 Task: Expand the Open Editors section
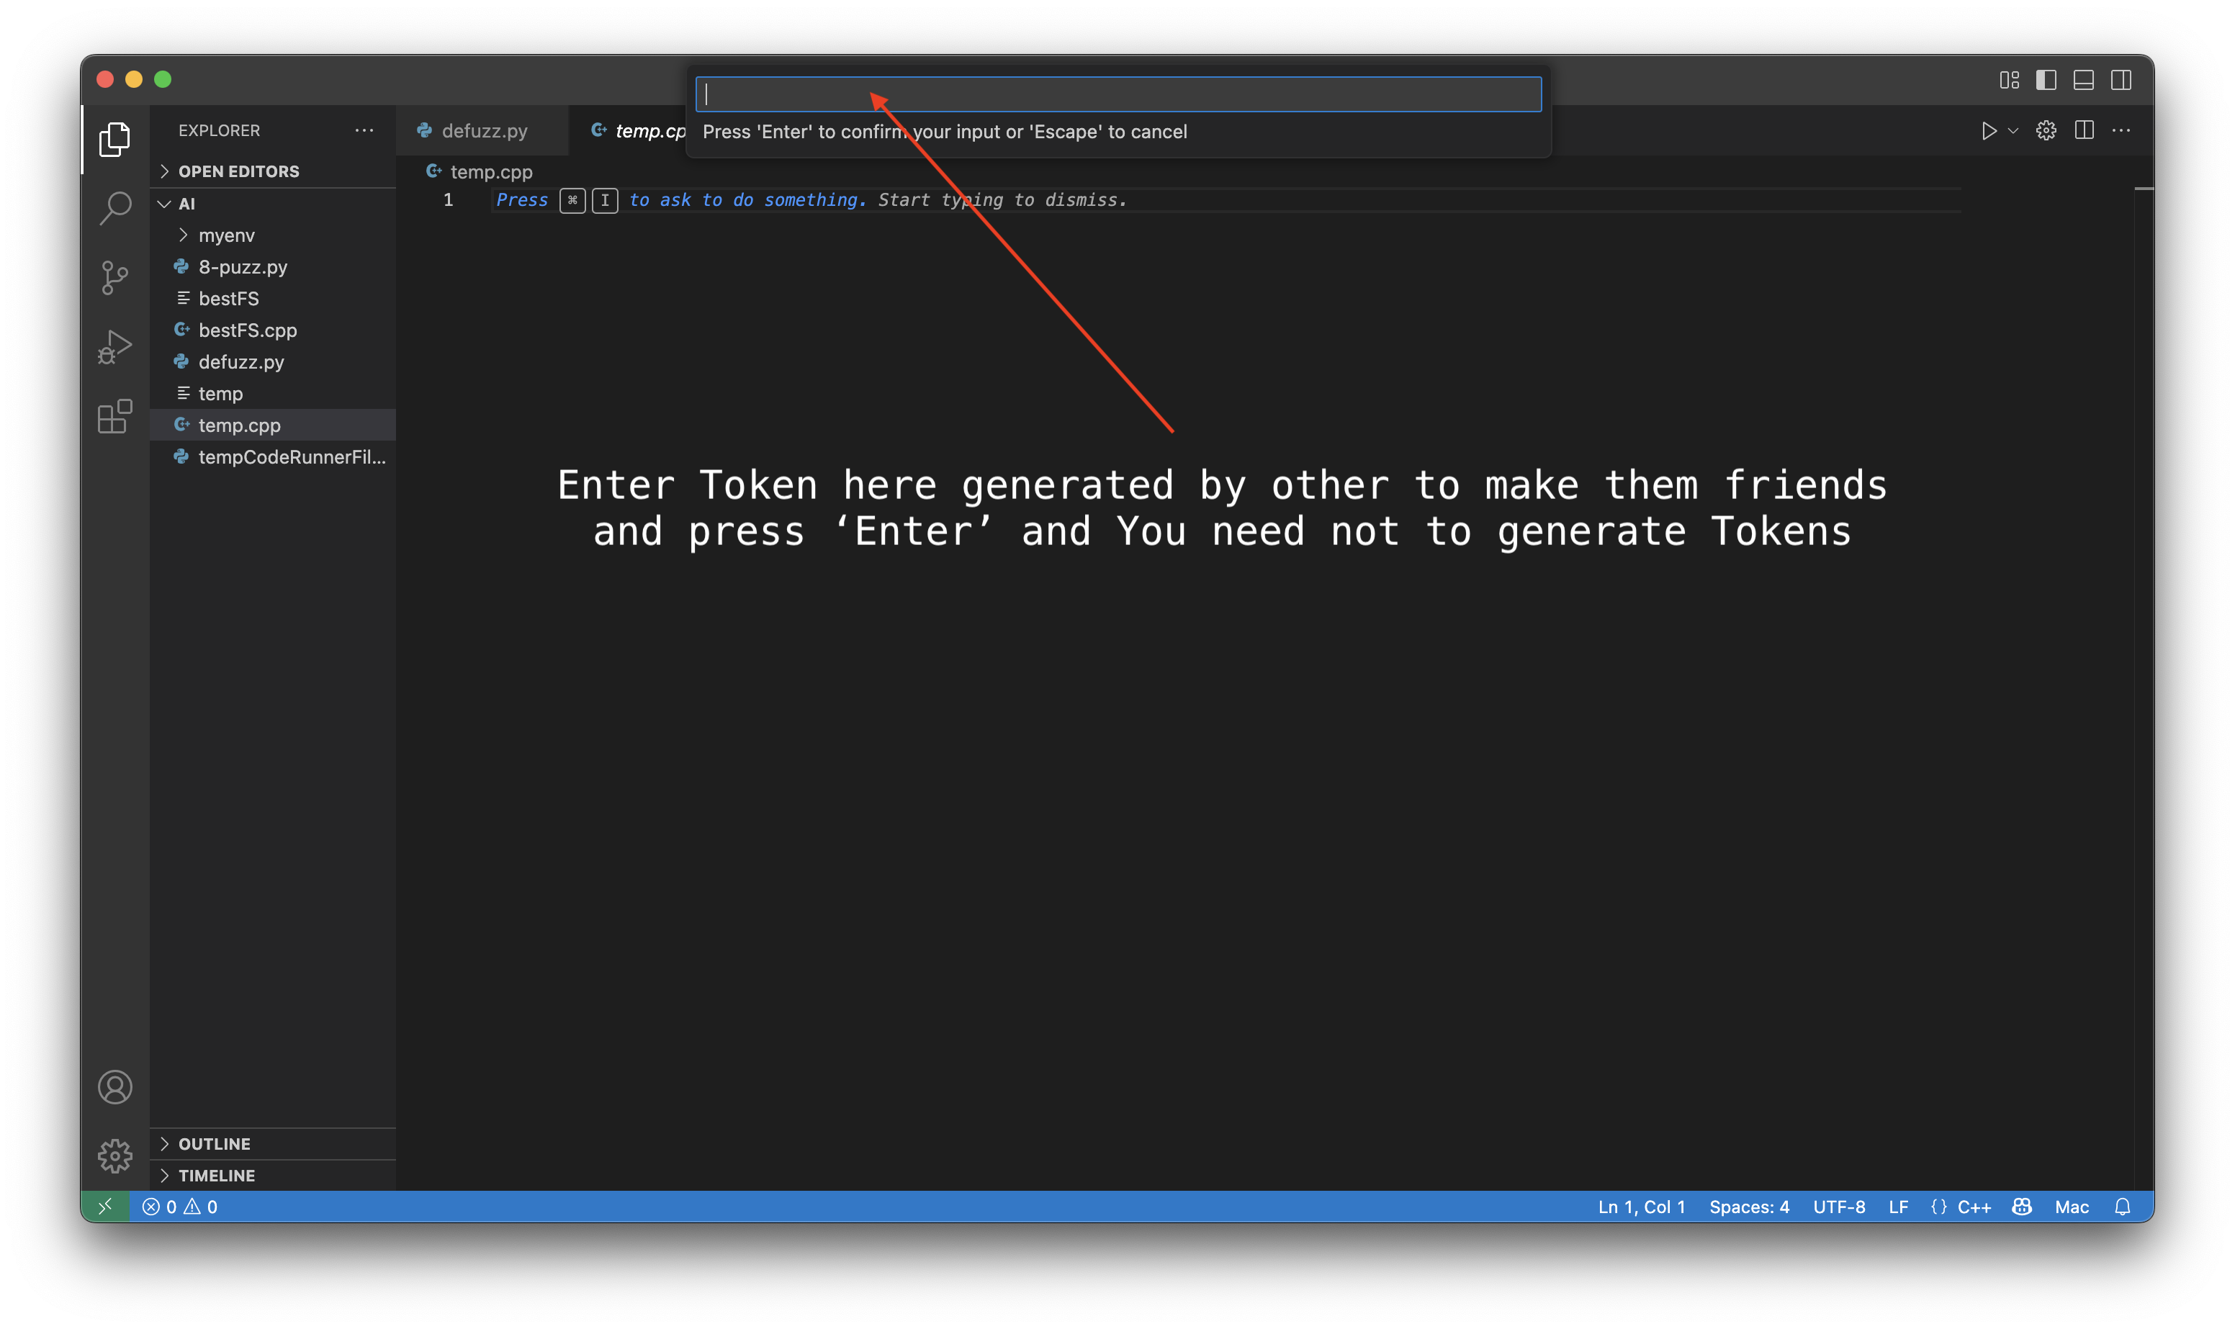click(x=238, y=171)
